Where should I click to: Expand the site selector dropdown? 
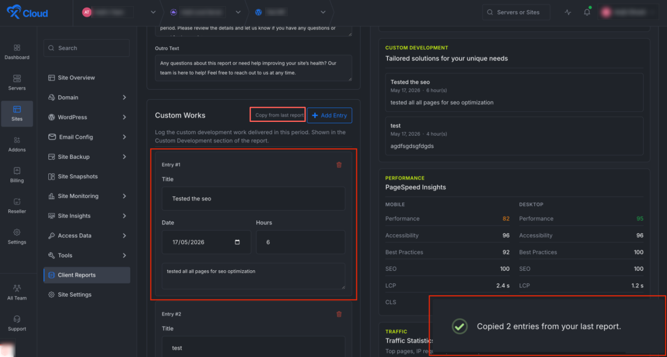tap(323, 12)
